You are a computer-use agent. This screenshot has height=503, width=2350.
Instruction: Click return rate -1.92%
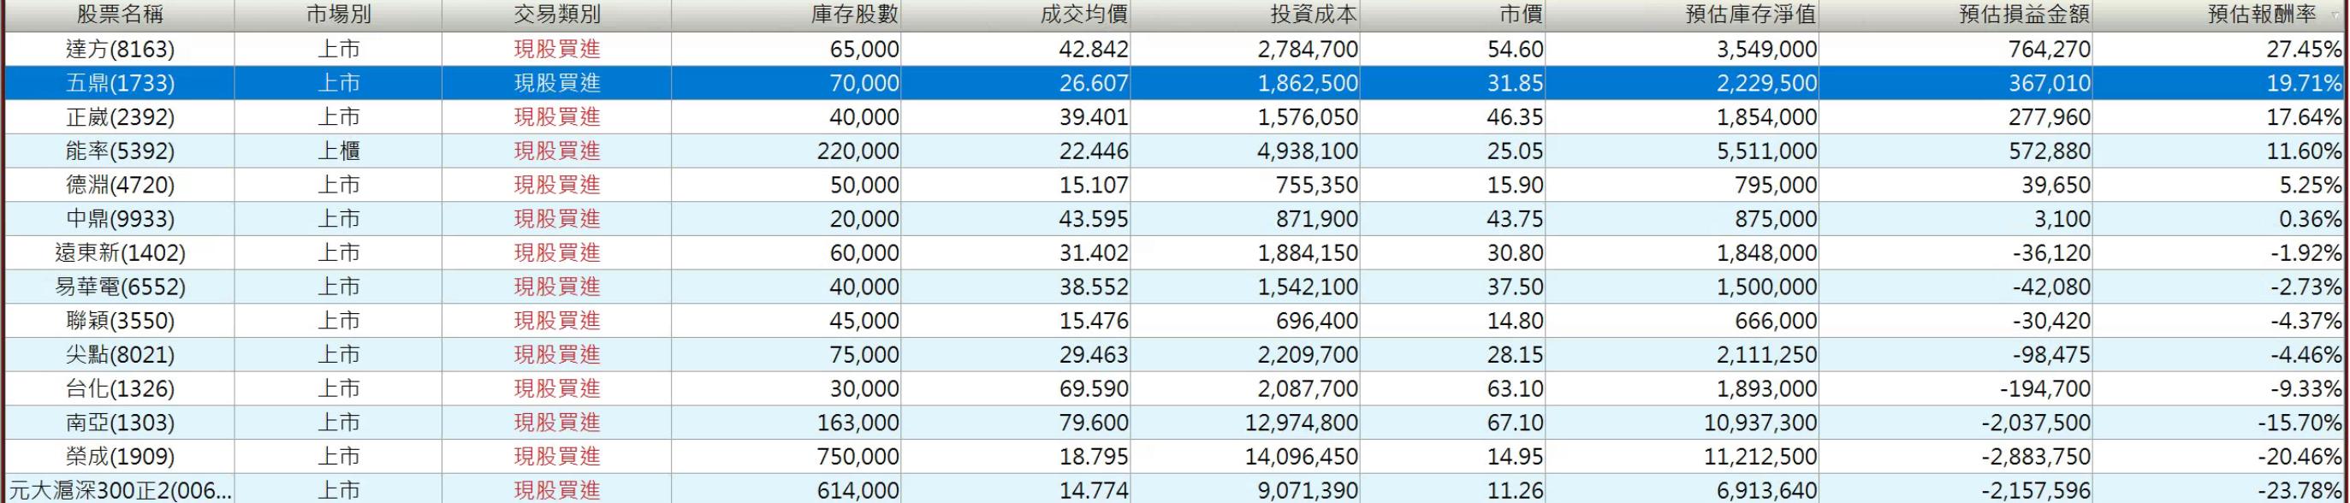pos(2306,253)
